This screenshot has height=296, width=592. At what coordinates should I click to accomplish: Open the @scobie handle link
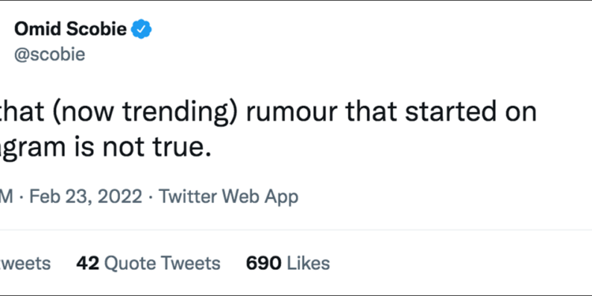point(50,54)
